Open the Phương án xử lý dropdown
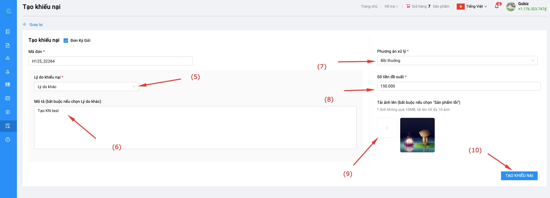The width and height of the screenshot is (550, 198). (457, 61)
